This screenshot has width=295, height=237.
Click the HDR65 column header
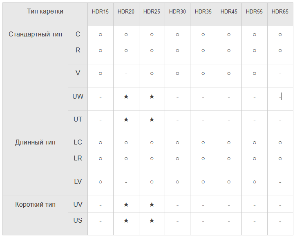pyautogui.click(x=280, y=12)
